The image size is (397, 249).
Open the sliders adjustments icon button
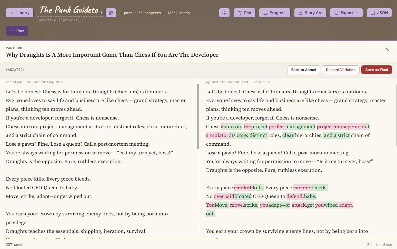(x=224, y=13)
